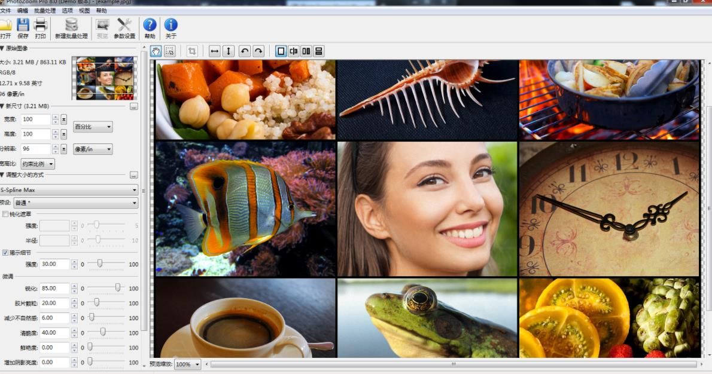Open the S-Spline Max method dropdown
Image resolution: width=712 pixels, height=374 pixels.
pos(69,190)
